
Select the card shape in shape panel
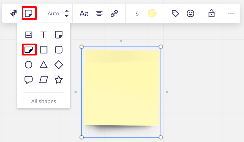point(29,34)
